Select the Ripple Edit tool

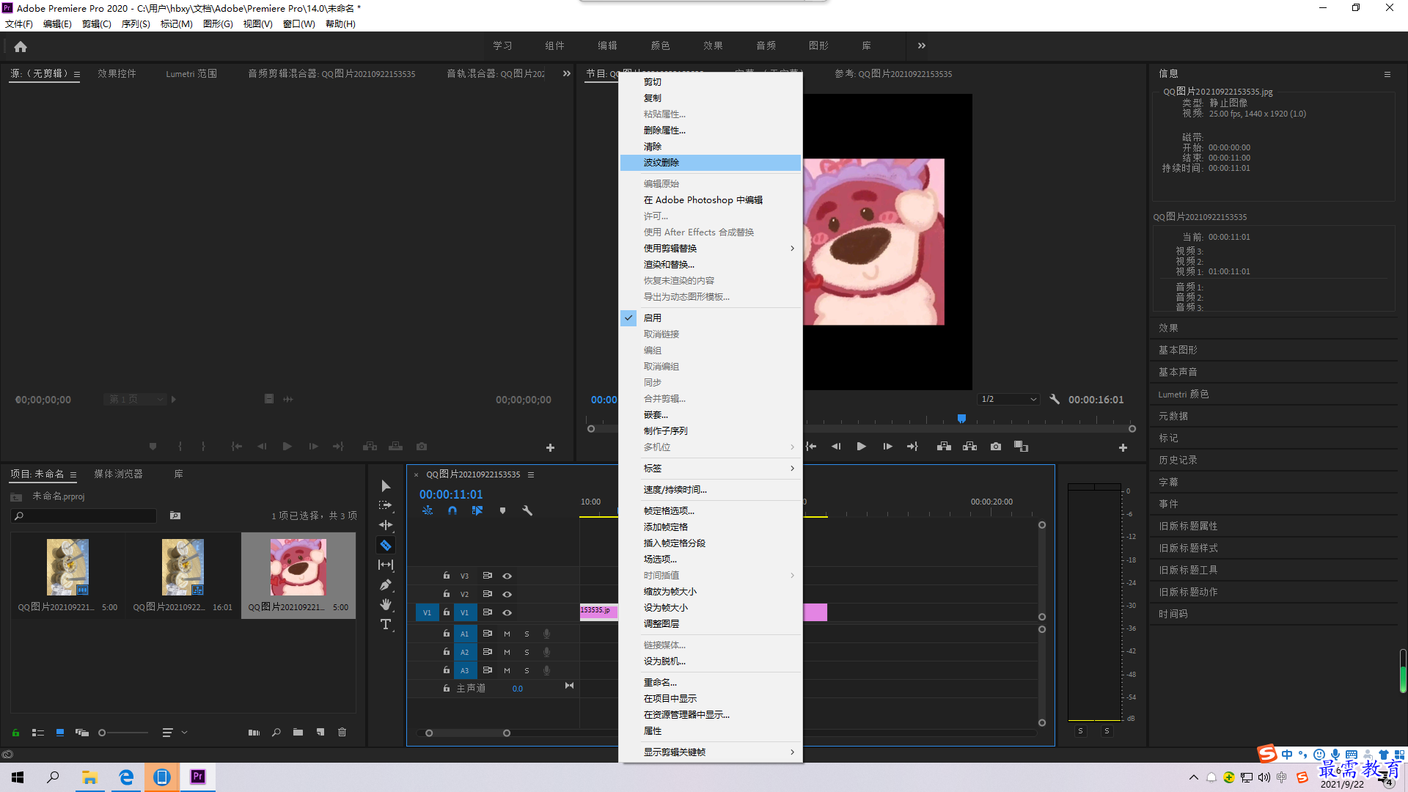(386, 525)
